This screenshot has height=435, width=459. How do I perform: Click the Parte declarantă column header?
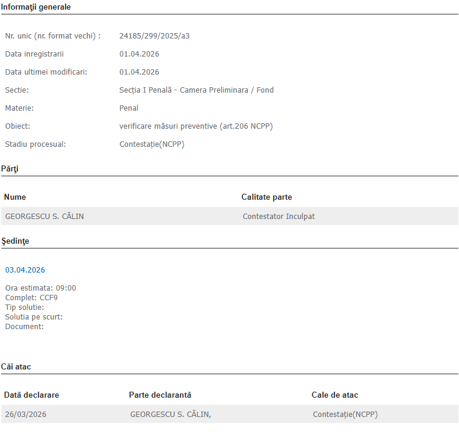(x=160, y=395)
